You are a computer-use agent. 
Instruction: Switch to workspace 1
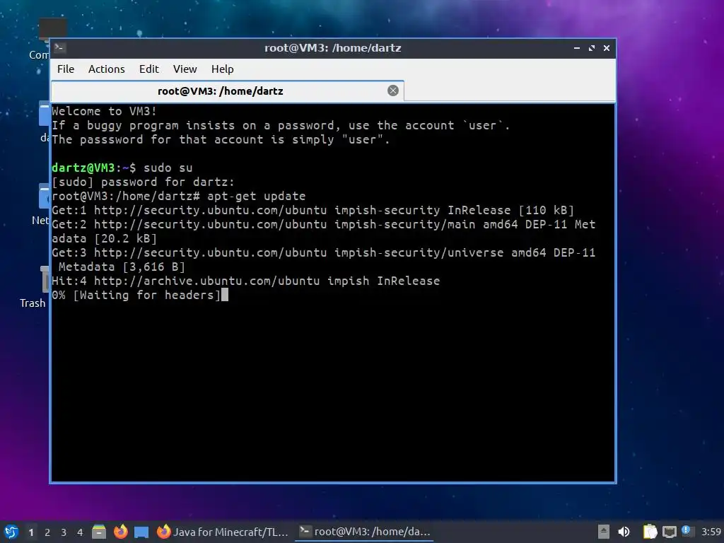[31, 532]
